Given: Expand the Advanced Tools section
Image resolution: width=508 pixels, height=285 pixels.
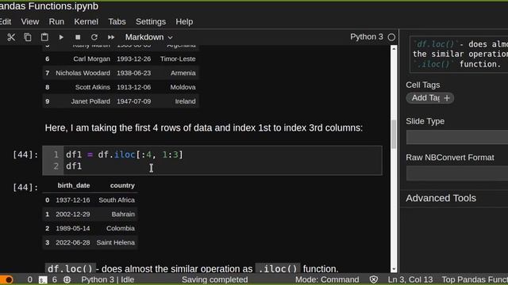Looking at the screenshot, I should click(441, 198).
